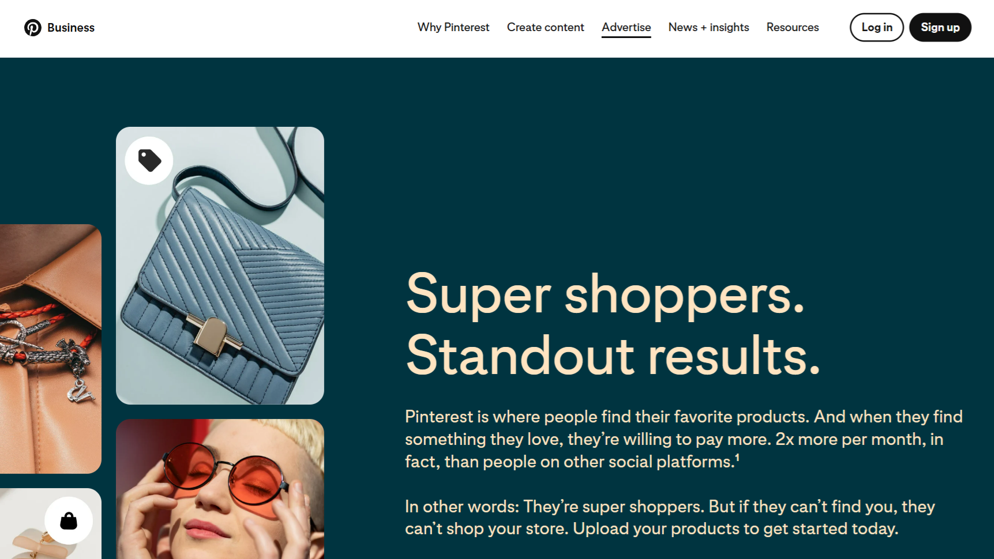Open News + insights

pos(708,27)
